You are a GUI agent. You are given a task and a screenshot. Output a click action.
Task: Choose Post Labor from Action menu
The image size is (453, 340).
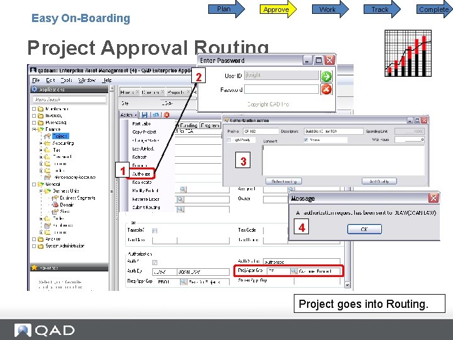[142, 123]
